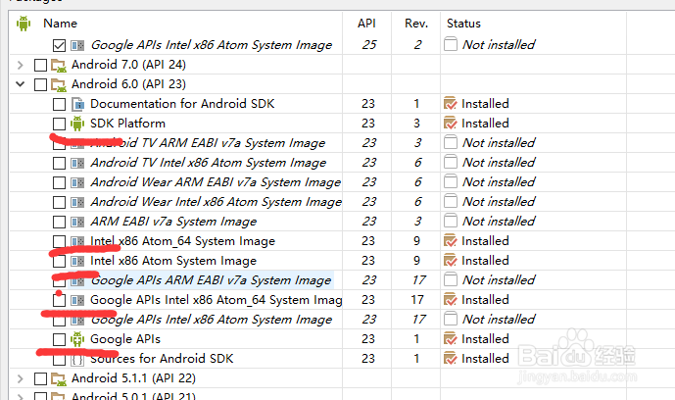Click SDK Platform android icon
This screenshot has width=675, height=400.
77,124
